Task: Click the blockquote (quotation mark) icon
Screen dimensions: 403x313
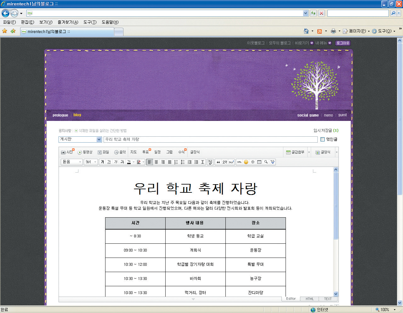Action: coord(218,162)
